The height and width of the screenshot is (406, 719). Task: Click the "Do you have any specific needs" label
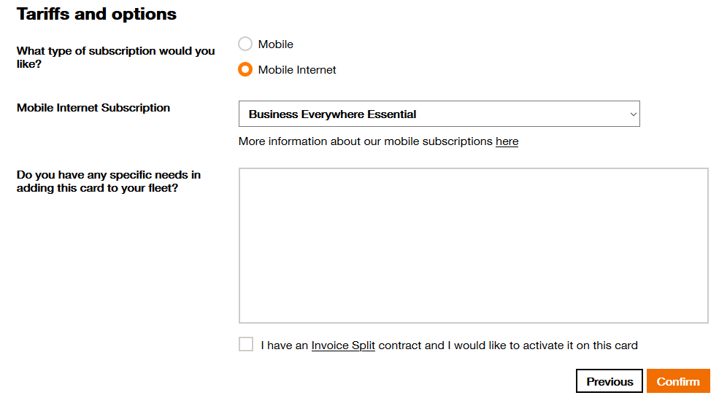pyautogui.click(x=109, y=181)
